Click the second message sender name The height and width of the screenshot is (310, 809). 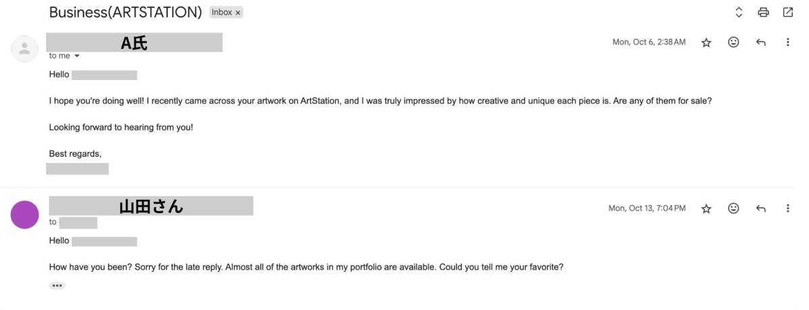[151, 206]
